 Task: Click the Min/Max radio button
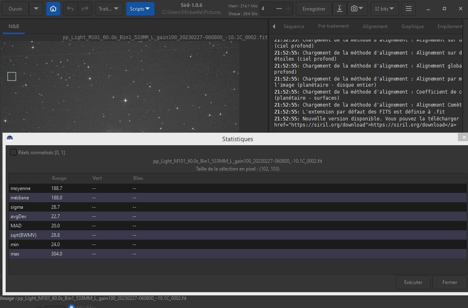(71, 306)
